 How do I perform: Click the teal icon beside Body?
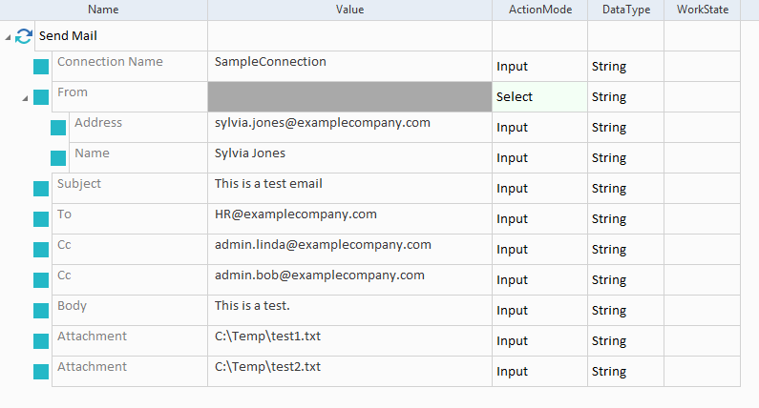click(41, 311)
